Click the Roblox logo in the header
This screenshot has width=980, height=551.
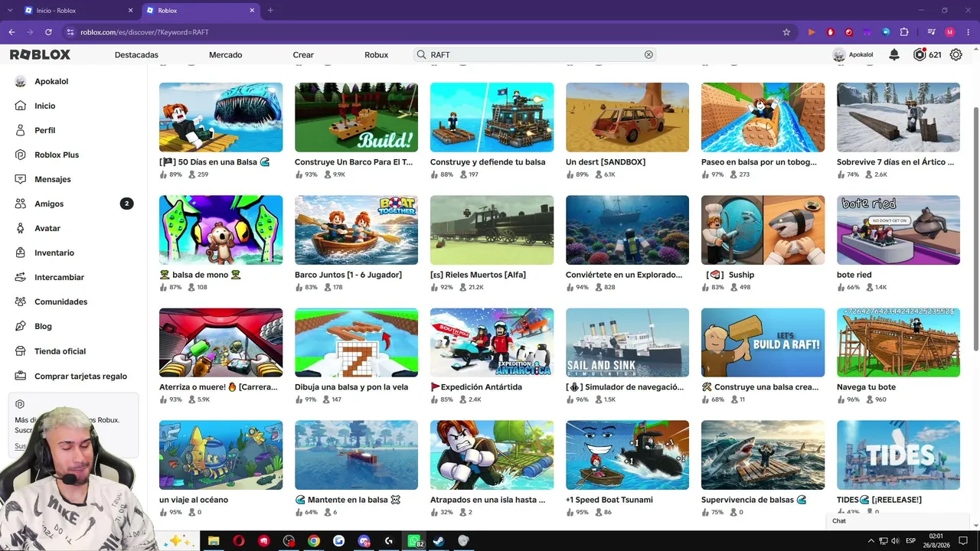[40, 55]
